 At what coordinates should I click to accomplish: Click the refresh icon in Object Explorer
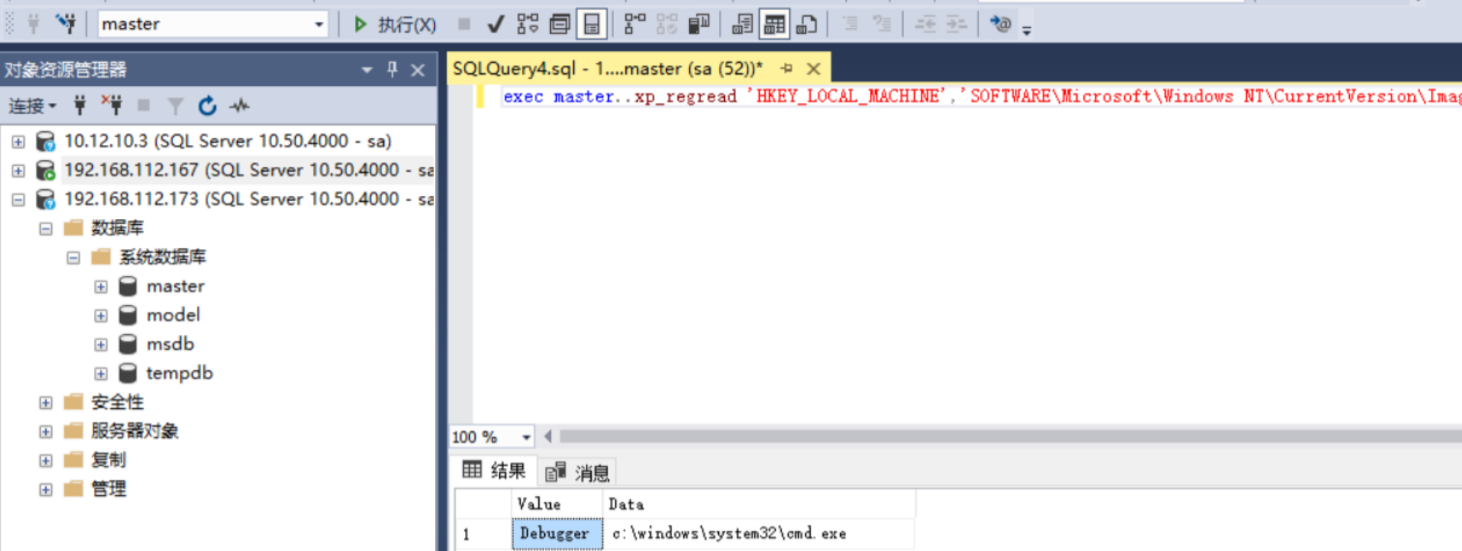tap(207, 105)
